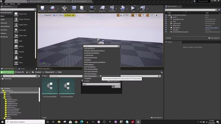The width and height of the screenshot is (221, 124).
Task: Select the translate gizmo in viewport toolbar
Action: [x=118, y=15]
